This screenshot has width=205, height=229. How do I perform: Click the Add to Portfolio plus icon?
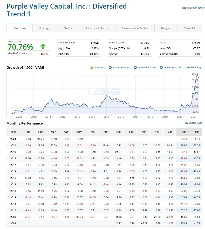(135, 68)
